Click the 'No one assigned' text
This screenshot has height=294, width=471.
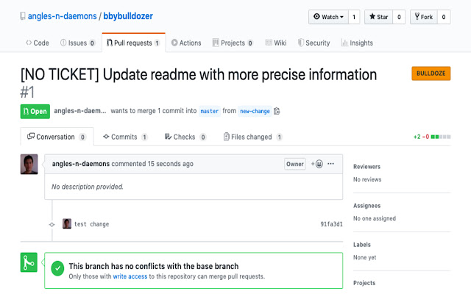point(375,218)
